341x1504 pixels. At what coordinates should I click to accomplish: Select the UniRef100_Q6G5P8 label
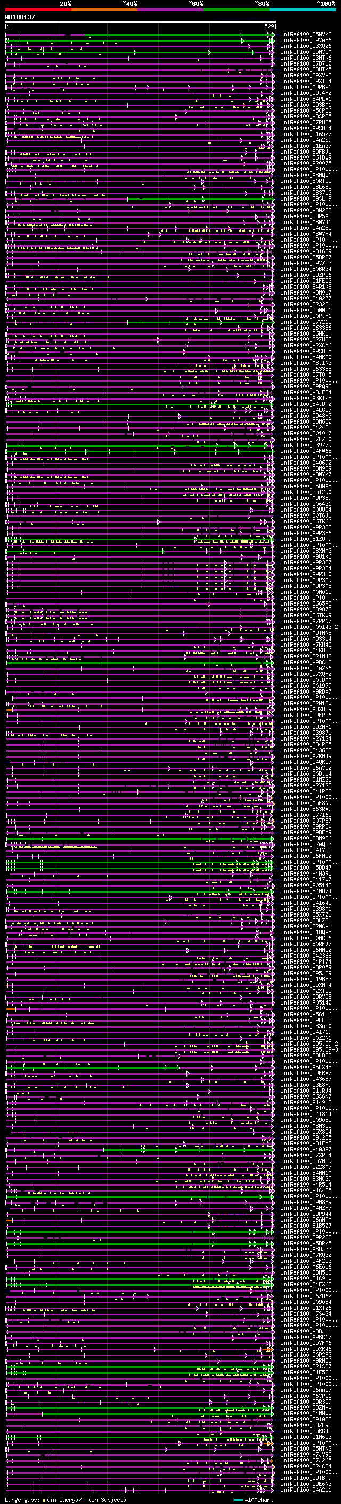click(306, 604)
